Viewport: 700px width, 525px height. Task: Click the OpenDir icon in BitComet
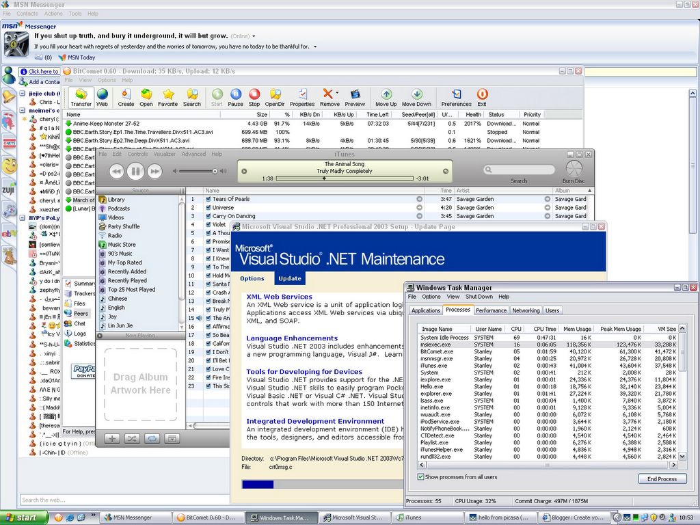(275, 97)
